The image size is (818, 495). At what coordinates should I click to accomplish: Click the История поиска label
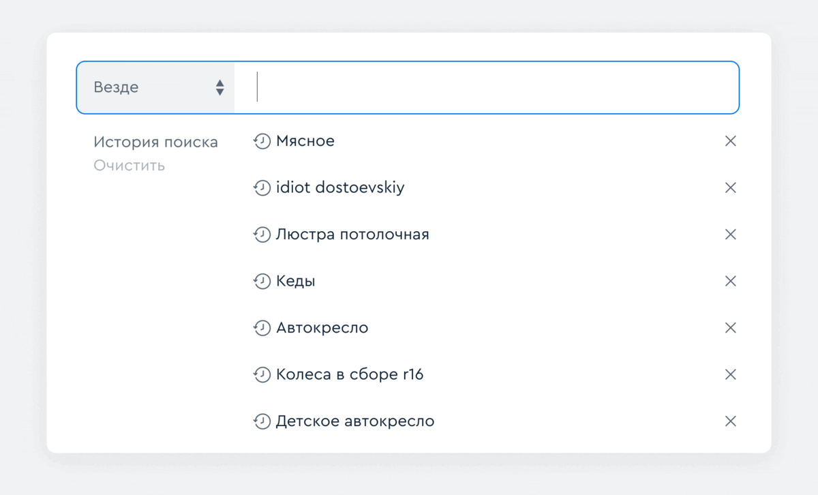coord(155,142)
